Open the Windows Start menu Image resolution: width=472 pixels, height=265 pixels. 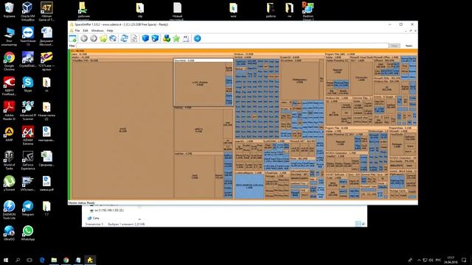[6, 260]
